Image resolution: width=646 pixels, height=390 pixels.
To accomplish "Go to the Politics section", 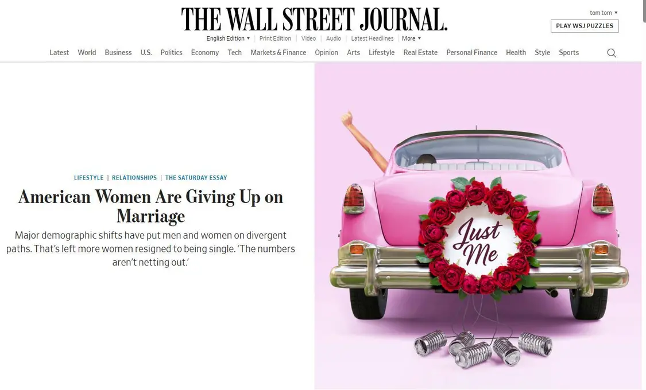I will click(171, 53).
